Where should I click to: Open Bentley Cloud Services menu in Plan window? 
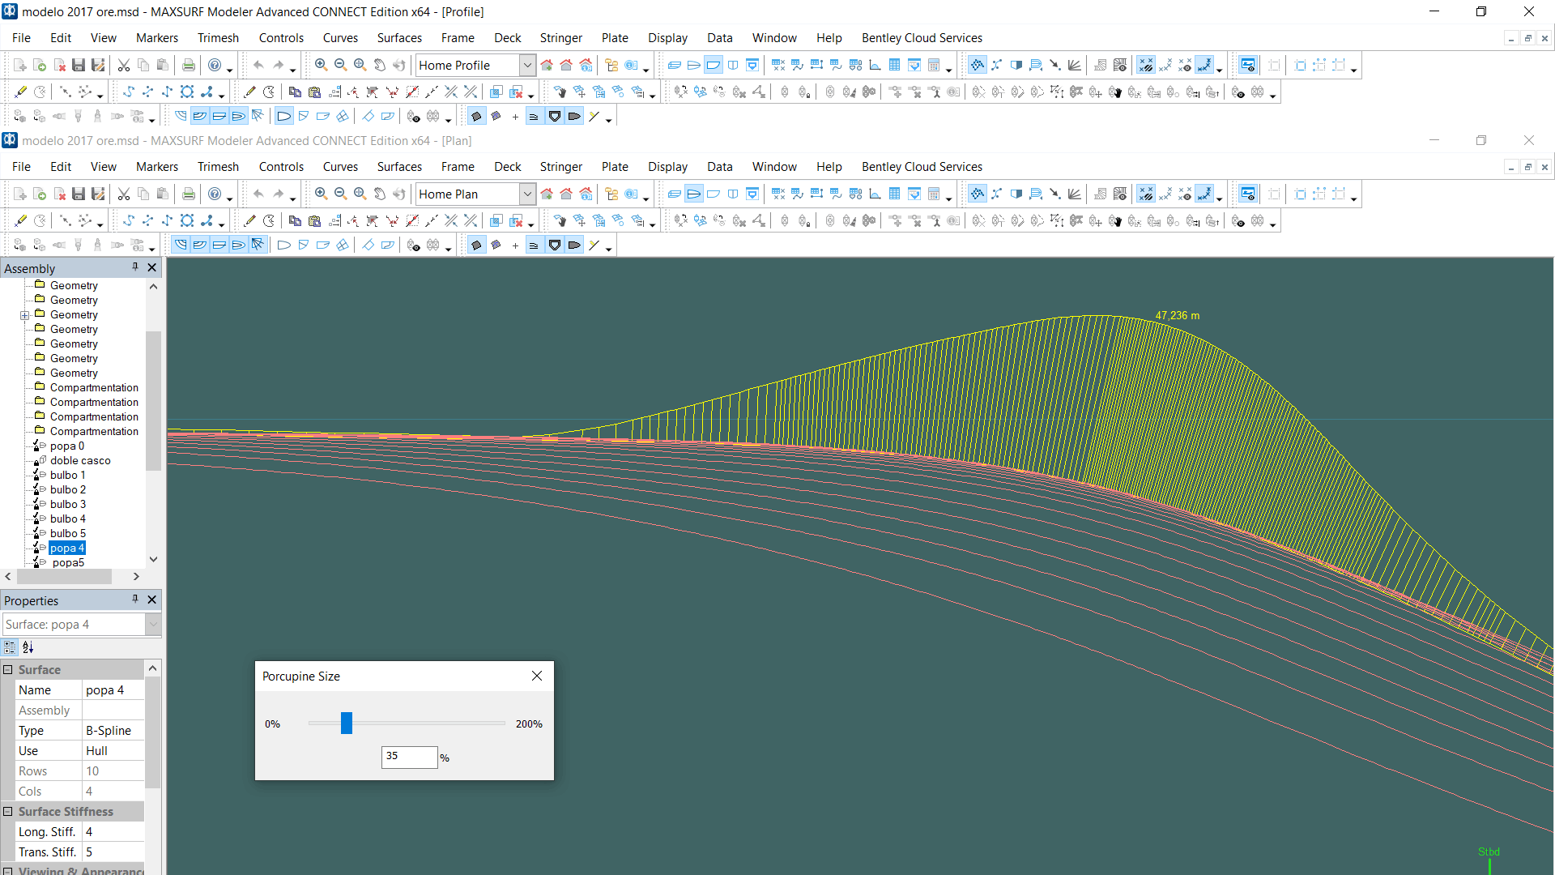point(922,167)
